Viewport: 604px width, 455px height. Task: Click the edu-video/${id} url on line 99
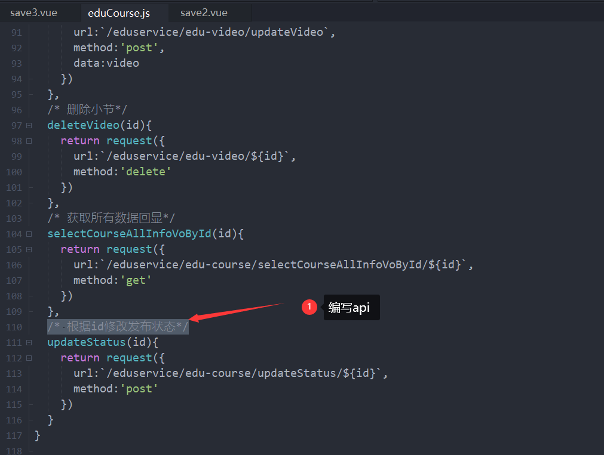[195, 156]
